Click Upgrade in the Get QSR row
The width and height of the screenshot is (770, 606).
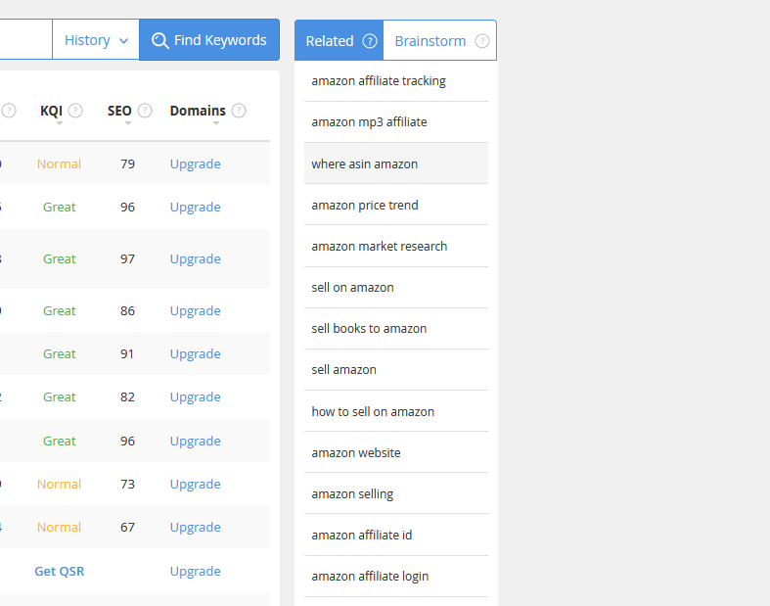pos(196,572)
